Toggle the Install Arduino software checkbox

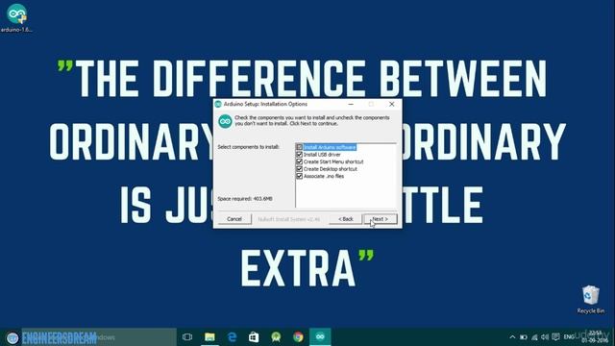click(299, 147)
